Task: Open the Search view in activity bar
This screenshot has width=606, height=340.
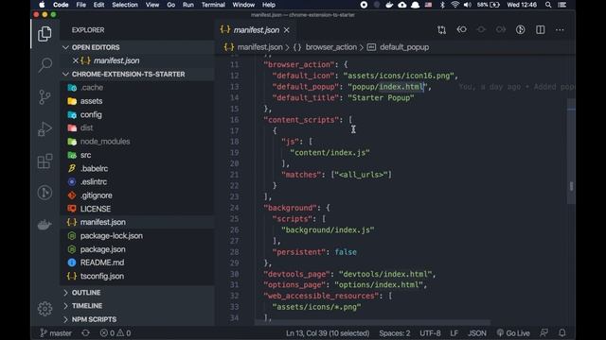Action: (x=45, y=65)
